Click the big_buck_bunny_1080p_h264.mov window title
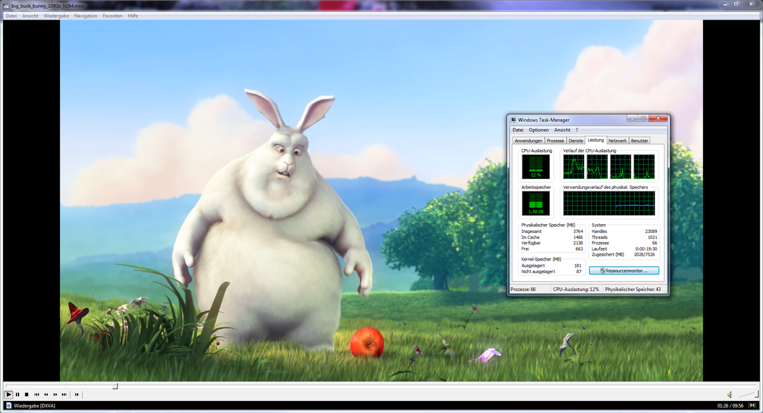This screenshot has height=413, width=763. click(x=48, y=5)
